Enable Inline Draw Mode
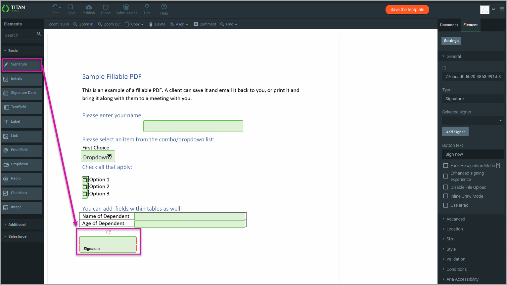This screenshot has width=507, height=285. click(x=446, y=196)
